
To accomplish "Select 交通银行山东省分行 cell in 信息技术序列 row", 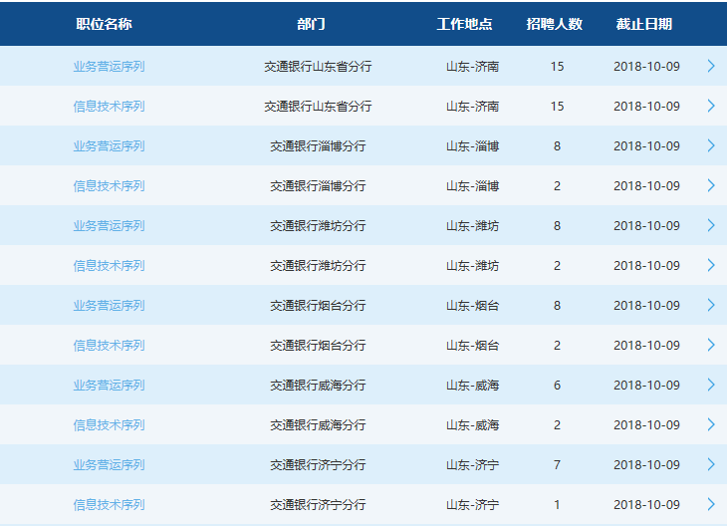I will click(x=318, y=107).
